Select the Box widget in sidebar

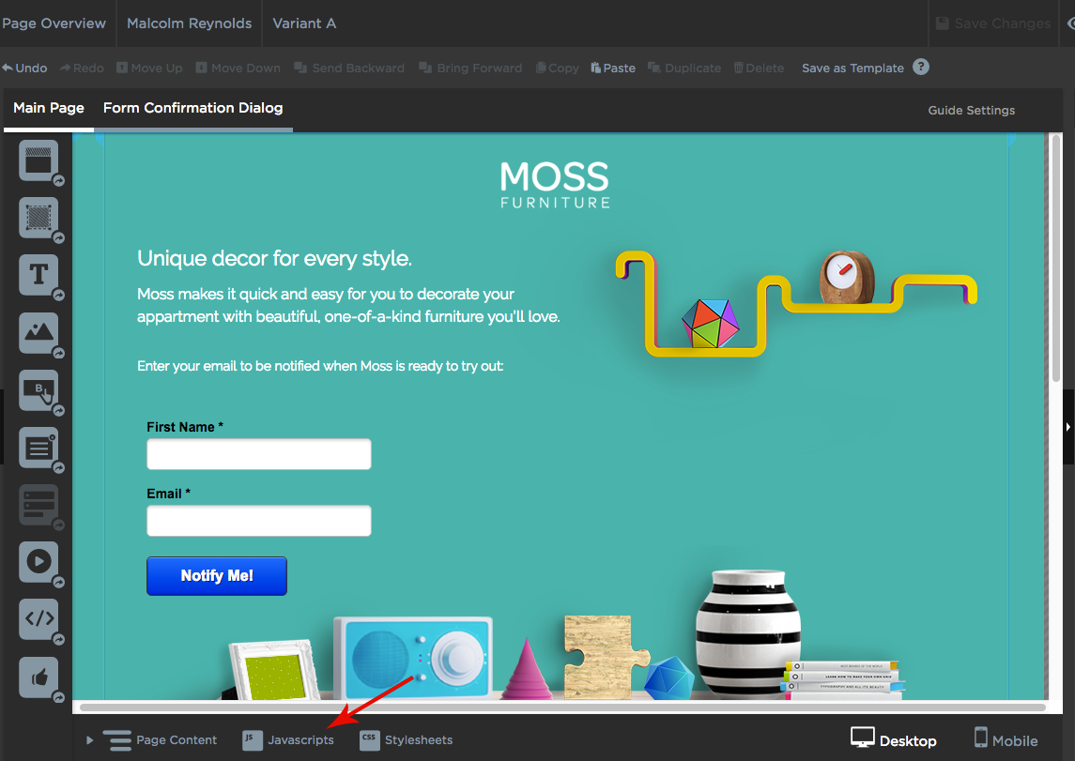pyautogui.click(x=38, y=218)
